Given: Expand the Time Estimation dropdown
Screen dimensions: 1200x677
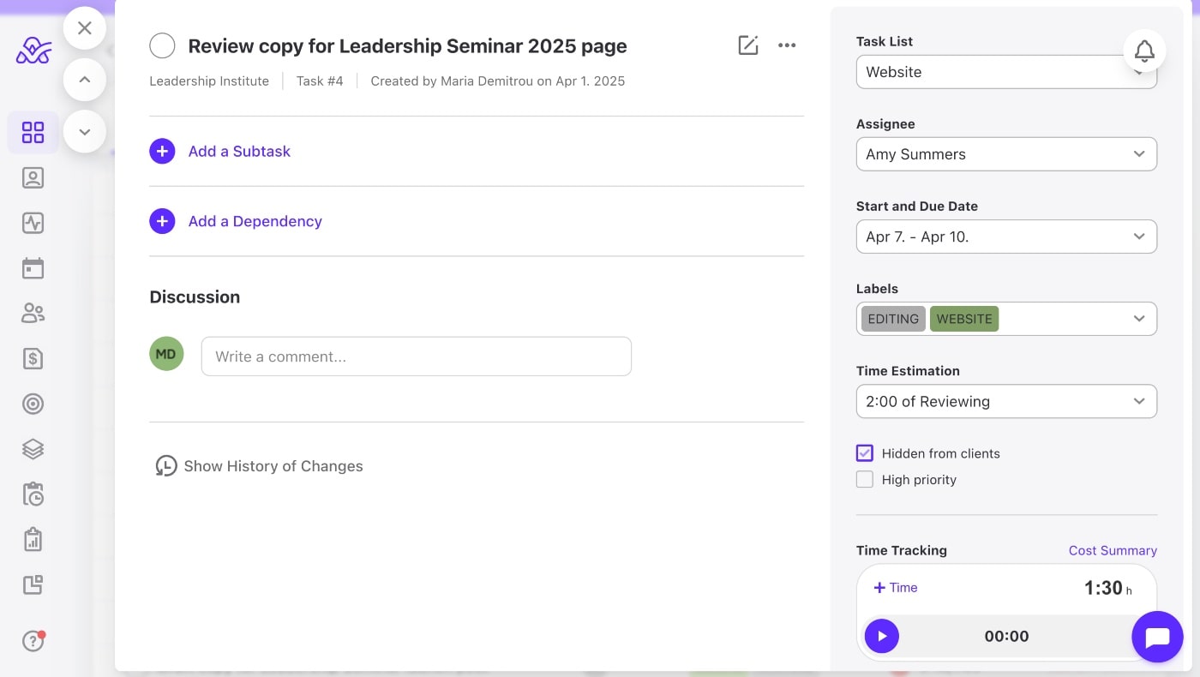Looking at the screenshot, I should (1005, 401).
